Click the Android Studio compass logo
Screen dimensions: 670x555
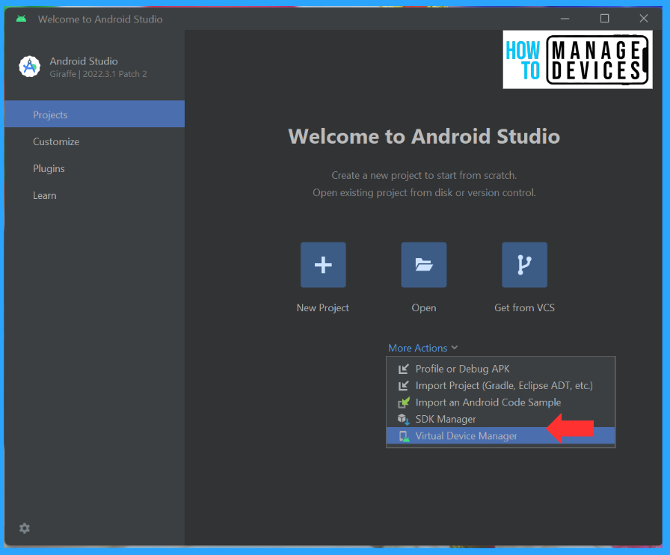(x=29, y=67)
